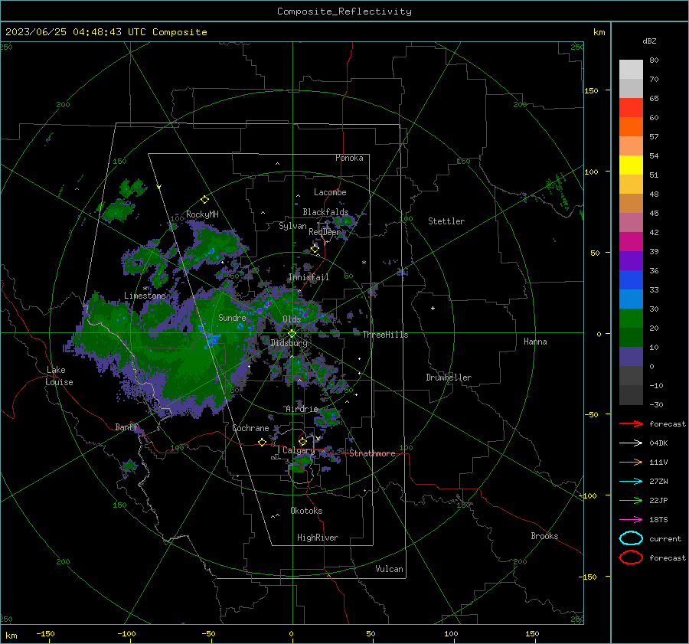Image resolution: width=689 pixels, height=644 pixels.
Task: Select the bright green 20-30 dBZ swatch
Action: coord(631,318)
